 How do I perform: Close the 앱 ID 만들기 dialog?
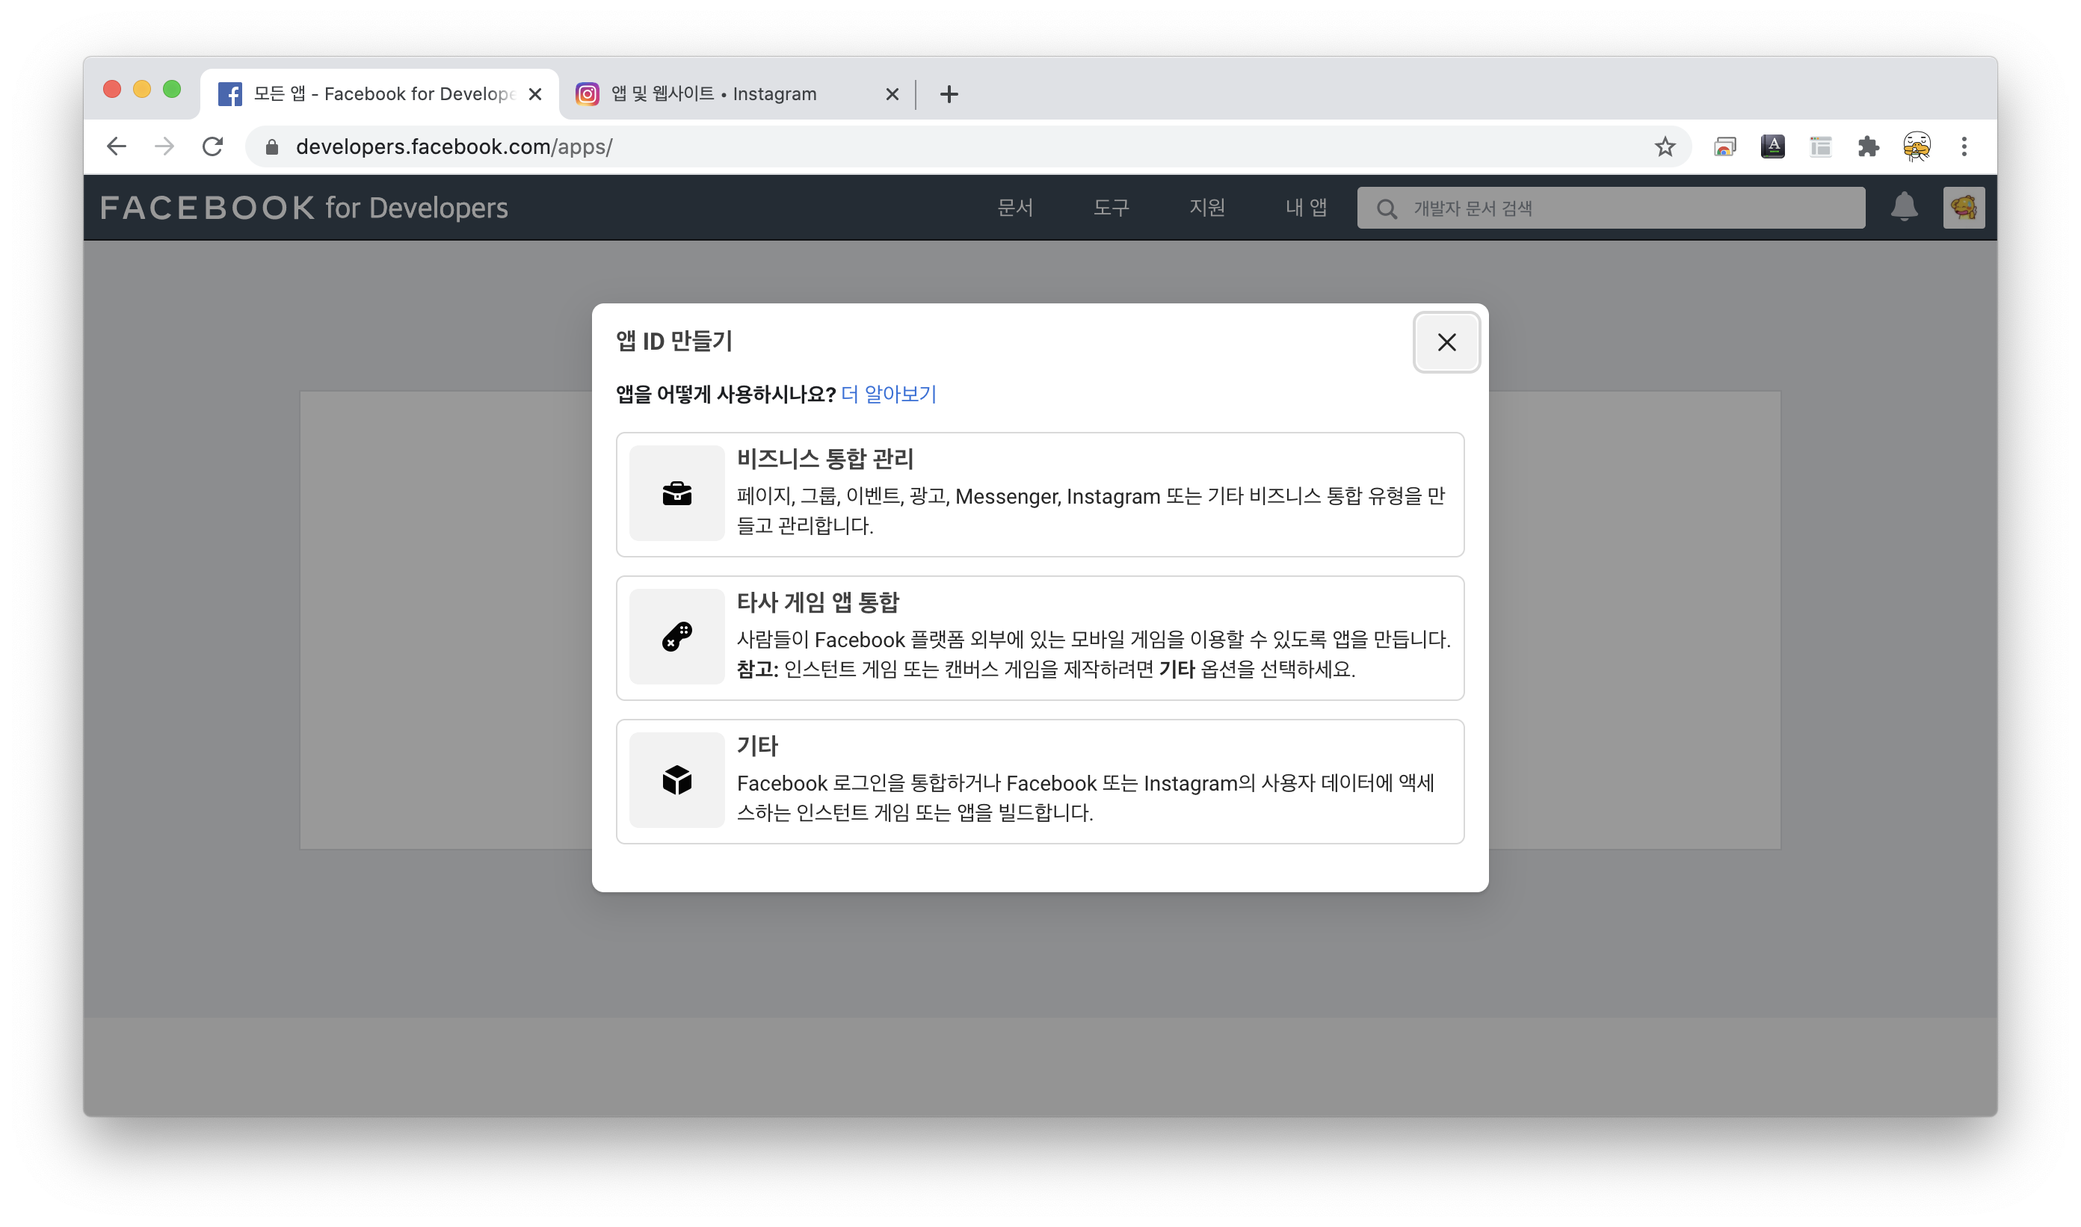(x=1446, y=342)
